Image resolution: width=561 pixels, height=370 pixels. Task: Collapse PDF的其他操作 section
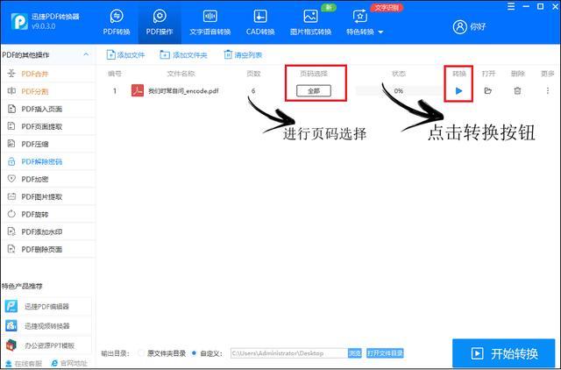[x=86, y=54]
